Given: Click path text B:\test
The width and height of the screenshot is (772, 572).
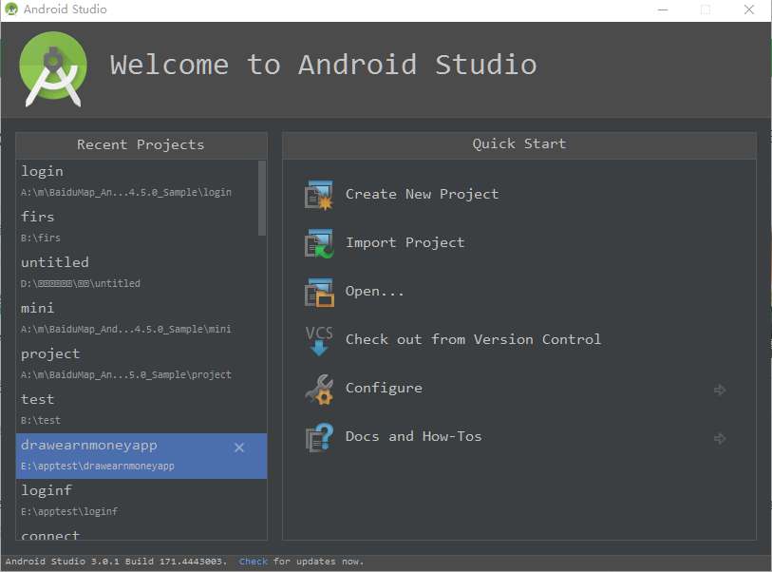Looking at the screenshot, I should pos(41,420).
